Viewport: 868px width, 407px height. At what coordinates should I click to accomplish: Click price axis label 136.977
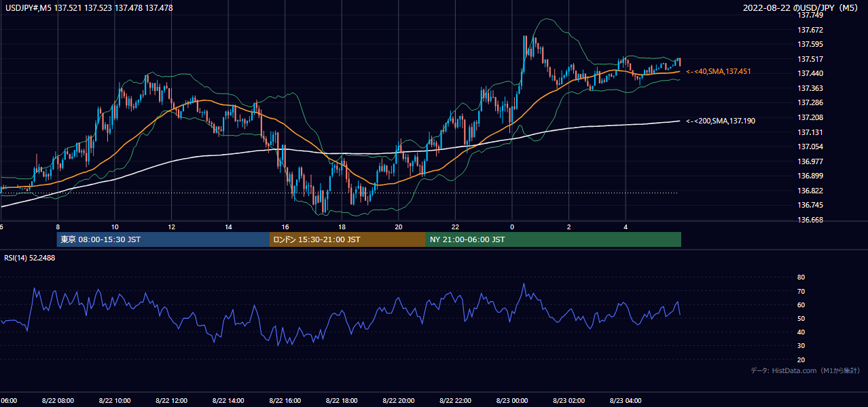tap(810, 161)
